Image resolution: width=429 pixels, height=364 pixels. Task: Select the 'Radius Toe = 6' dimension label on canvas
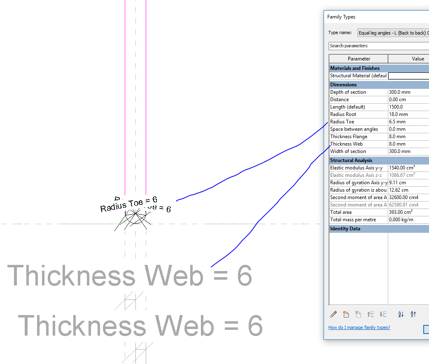pos(128,204)
